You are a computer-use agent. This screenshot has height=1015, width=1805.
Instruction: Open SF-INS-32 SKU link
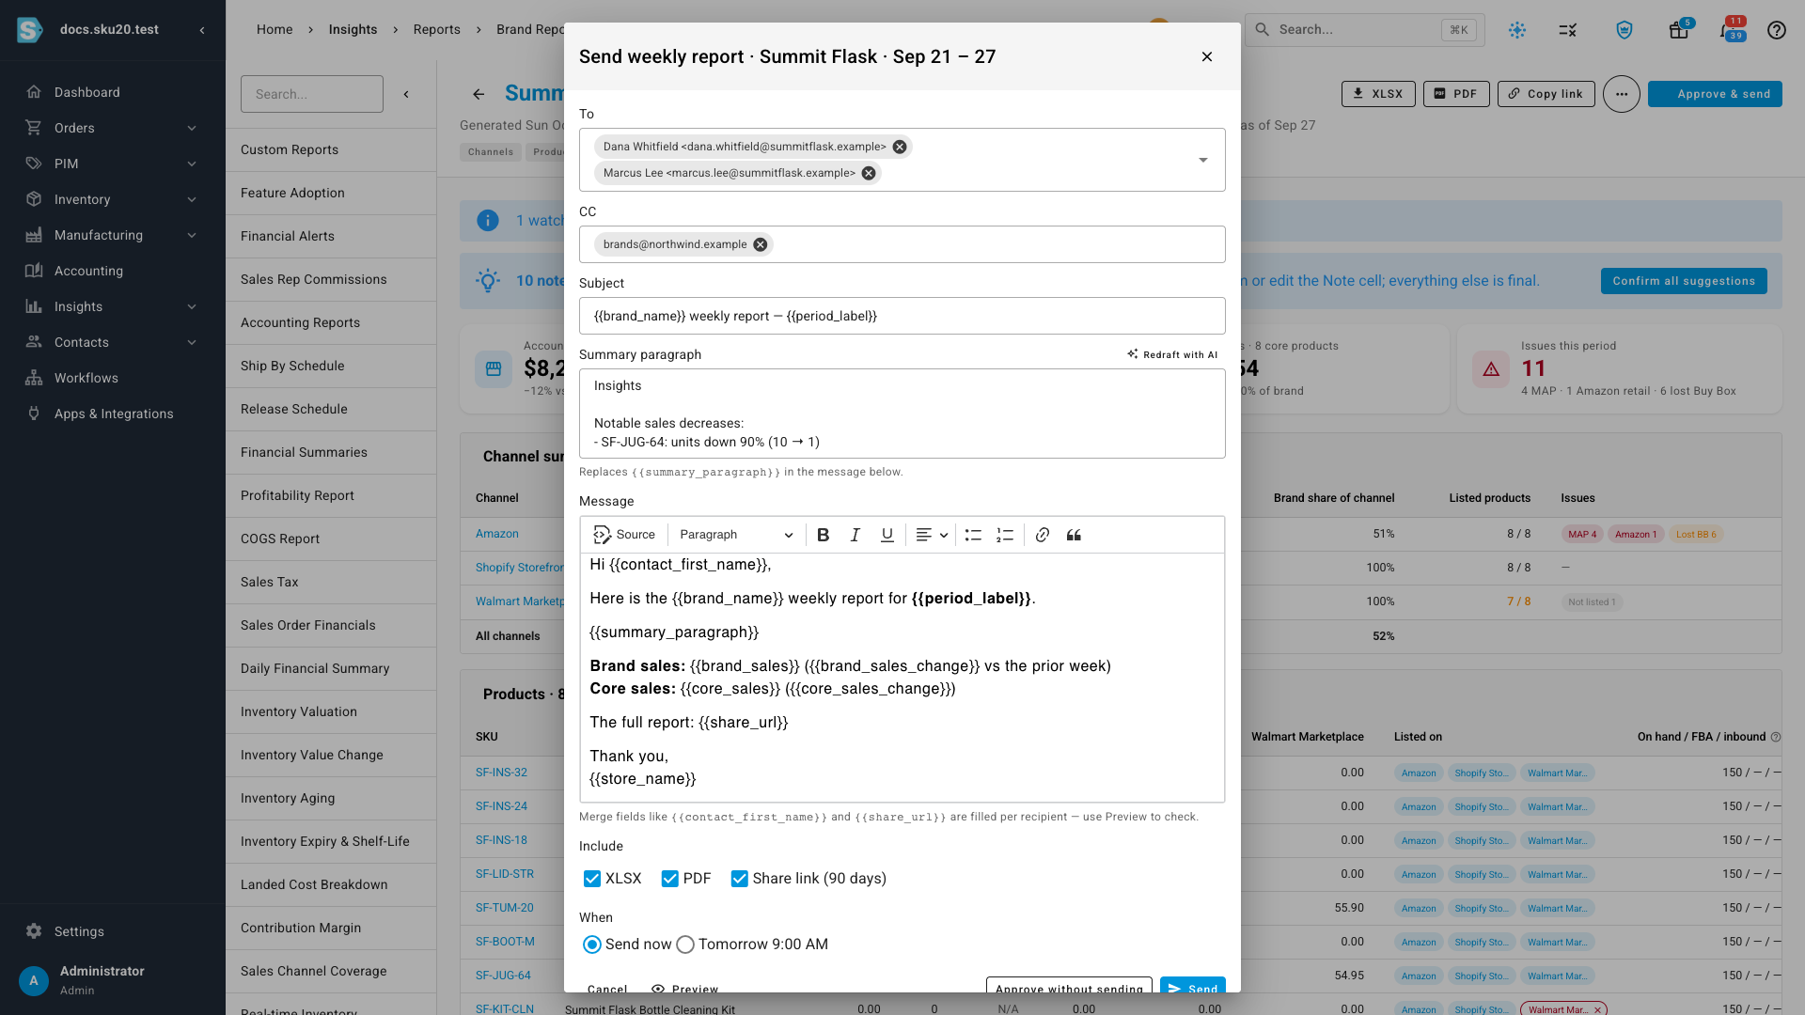coord(501,773)
